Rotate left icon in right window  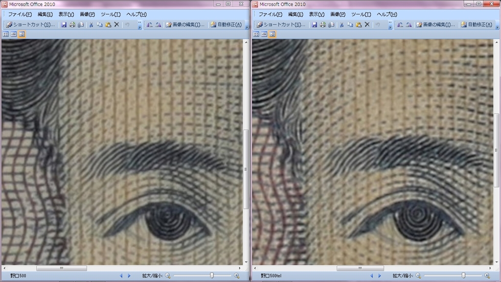click(400, 24)
